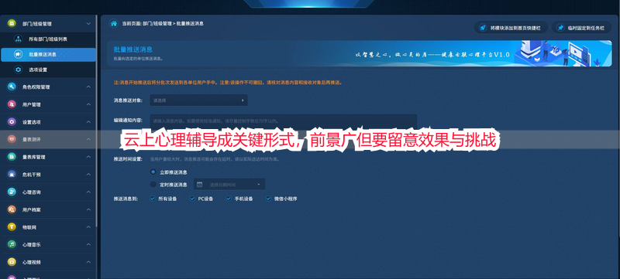Click the 危机干预 alarm icon
Viewport: 620px width, 279px height.
click(12, 174)
